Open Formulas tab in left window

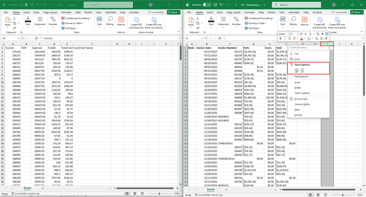click(x=66, y=12)
